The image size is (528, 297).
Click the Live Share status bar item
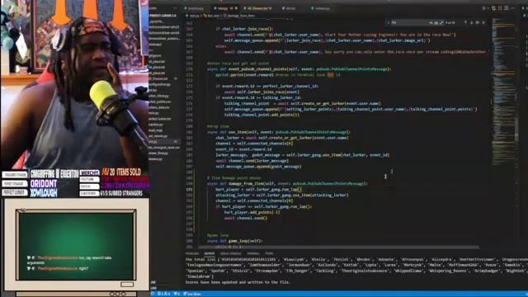coord(192,294)
